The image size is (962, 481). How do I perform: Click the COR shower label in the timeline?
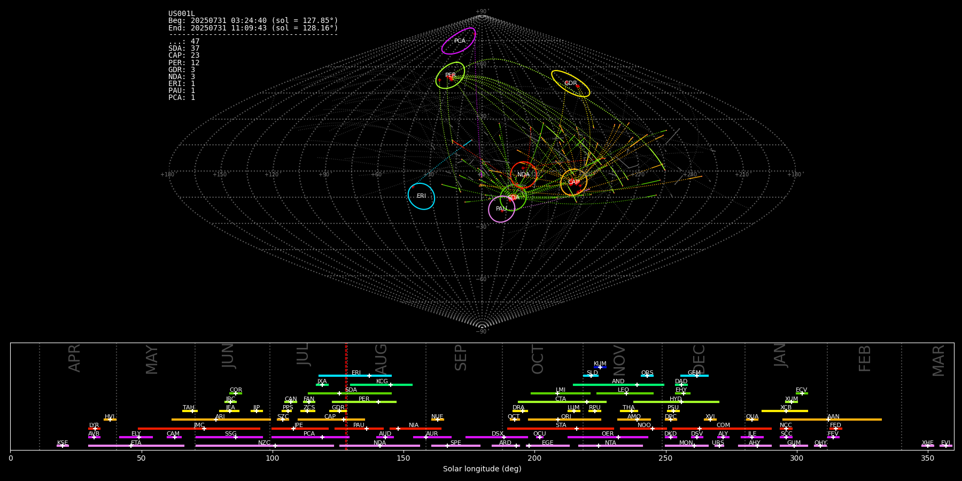[236, 390]
